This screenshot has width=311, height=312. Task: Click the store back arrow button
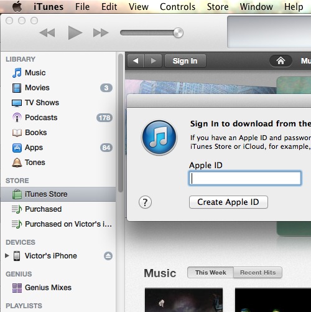coord(136,61)
